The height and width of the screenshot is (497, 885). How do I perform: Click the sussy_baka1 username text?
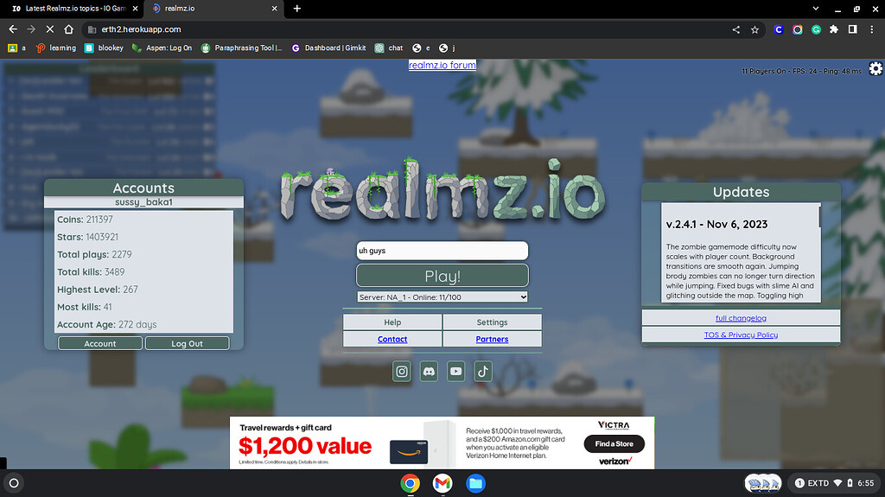144,202
